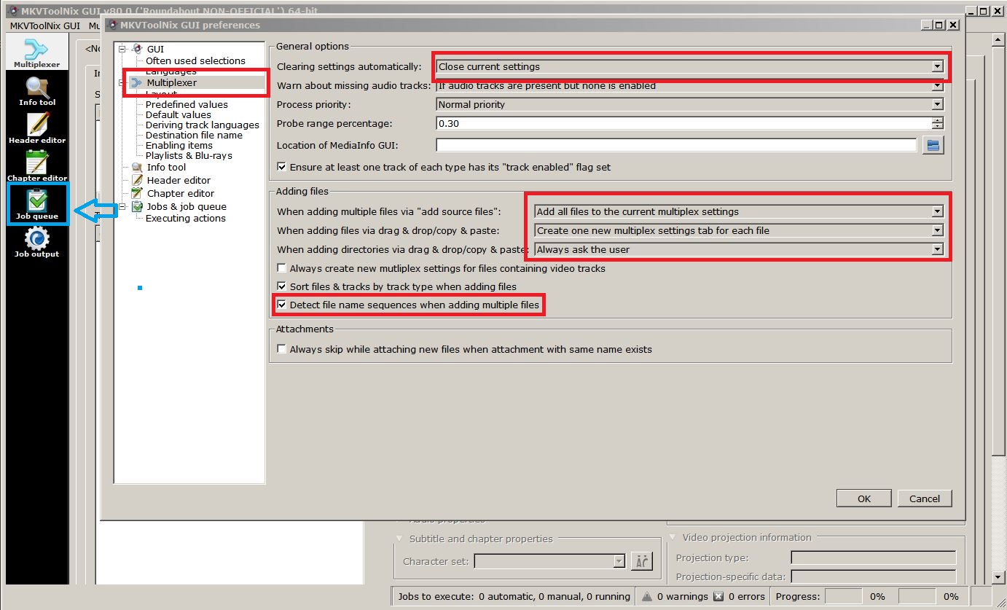Collapse the Jobs & job queue node
The width and height of the screenshot is (1007, 610).
tap(122, 206)
